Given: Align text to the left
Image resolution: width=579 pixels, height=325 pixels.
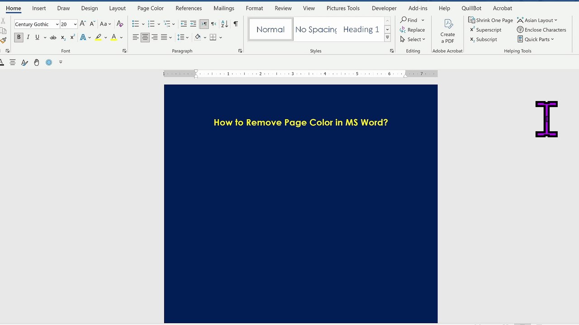Looking at the screenshot, I should (136, 37).
